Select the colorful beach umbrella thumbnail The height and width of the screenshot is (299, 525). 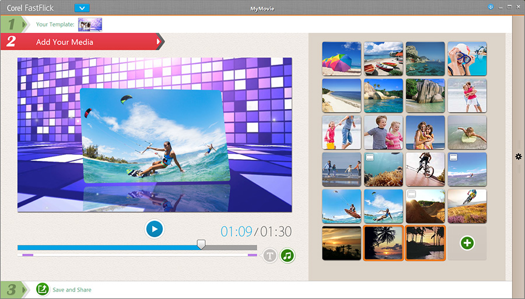(342, 58)
